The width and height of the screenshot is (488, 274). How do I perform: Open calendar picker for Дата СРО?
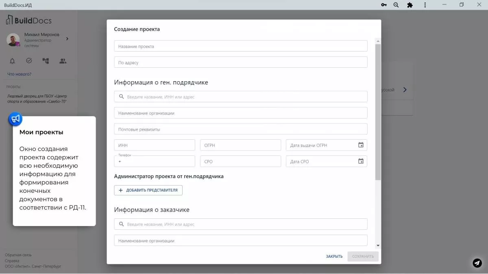361,161
